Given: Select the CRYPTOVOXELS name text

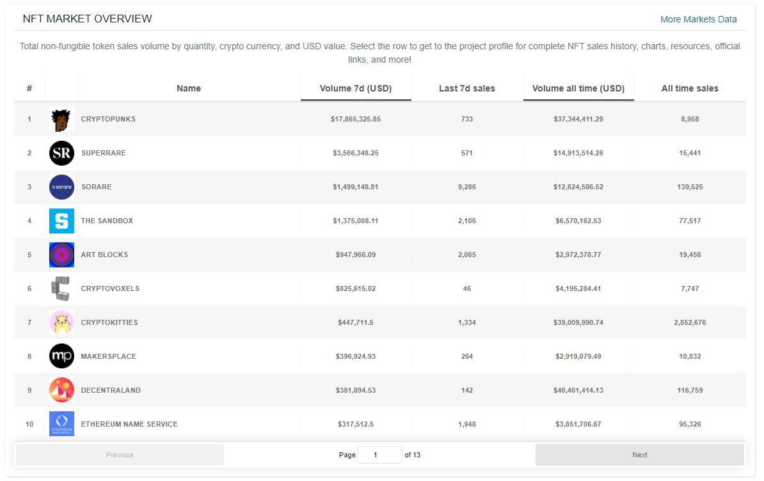Looking at the screenshot, I should (110, 288).
